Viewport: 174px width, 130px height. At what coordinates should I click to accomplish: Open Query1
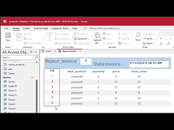[x=12, y=82]
